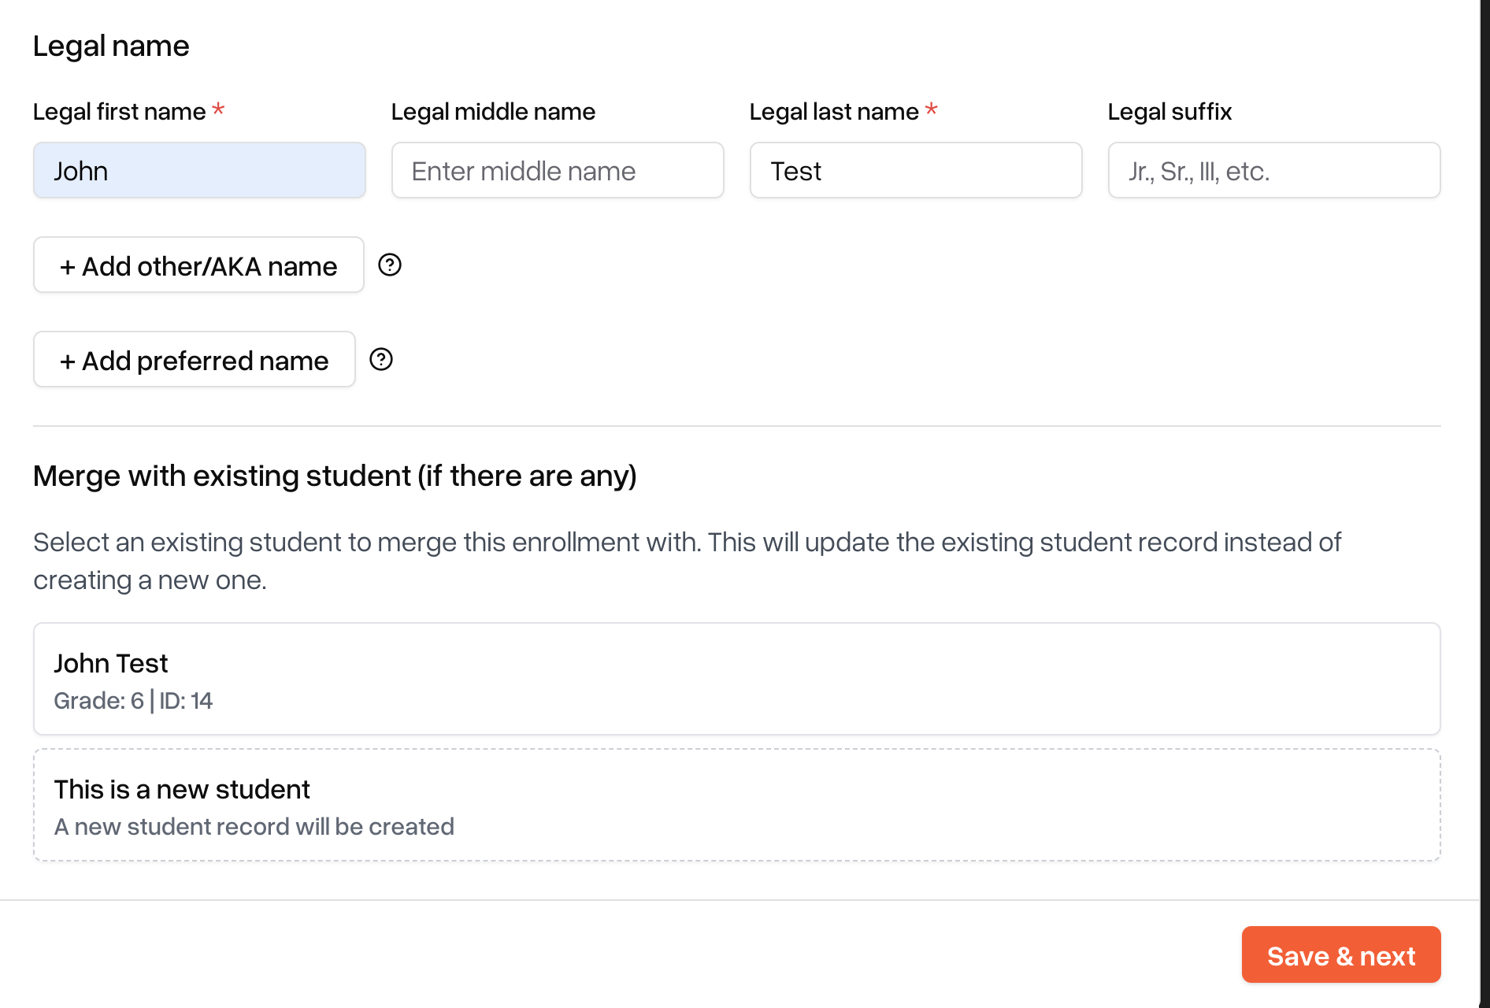Open help icon beside Add preferred name
Image resolution: width=1490 pixels, height=1008 pixels.
(x=381, y=360)
